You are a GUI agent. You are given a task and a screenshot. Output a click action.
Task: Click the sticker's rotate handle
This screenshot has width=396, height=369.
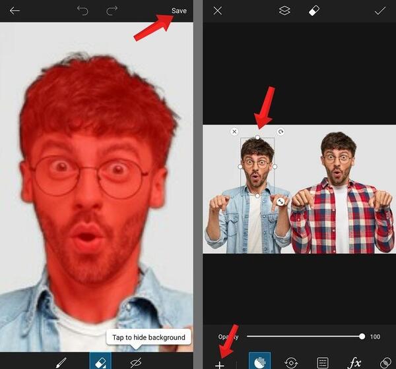tap(280, 132)
